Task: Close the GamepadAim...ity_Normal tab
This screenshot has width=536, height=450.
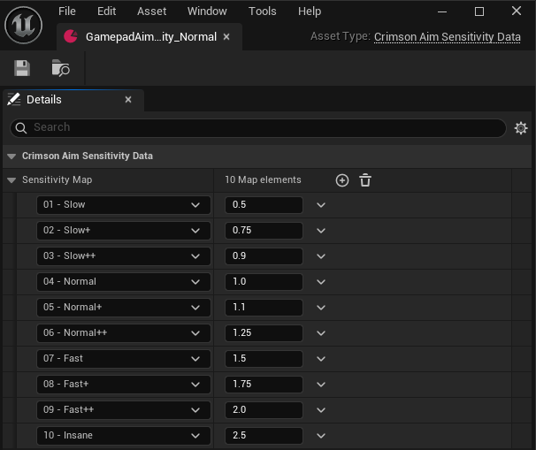Action: click(x=226, y=36)
